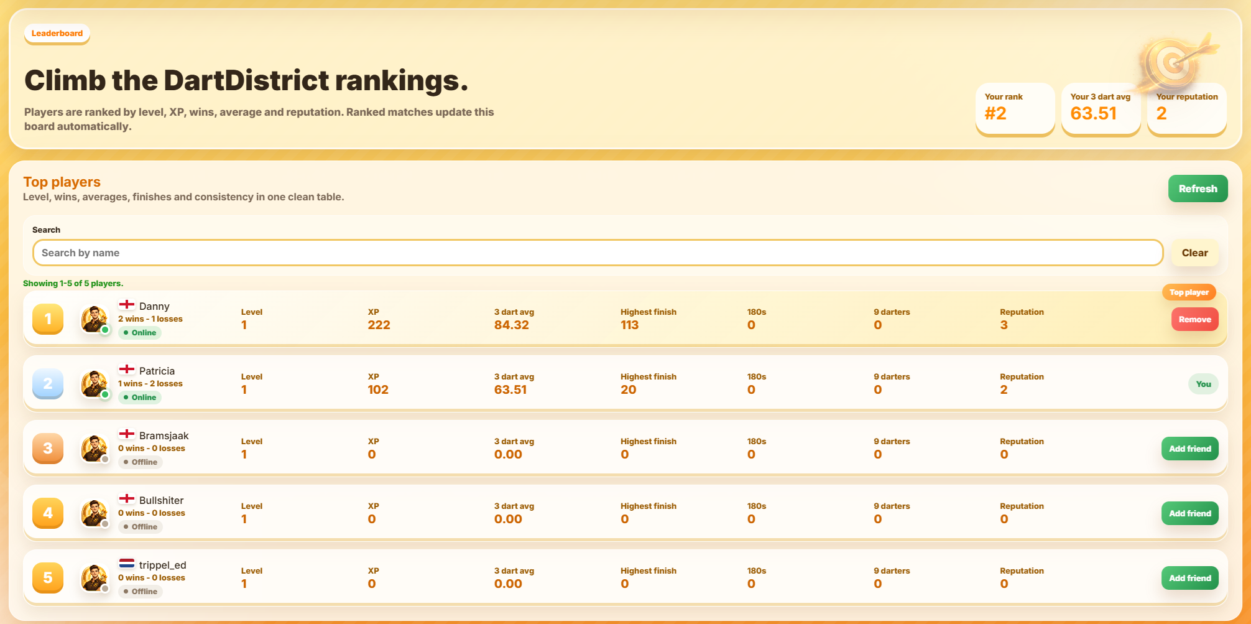The height and width of the screenshot is (624, 1251).
Task: Add trippel_ed as a friend
Action: 1189,578
